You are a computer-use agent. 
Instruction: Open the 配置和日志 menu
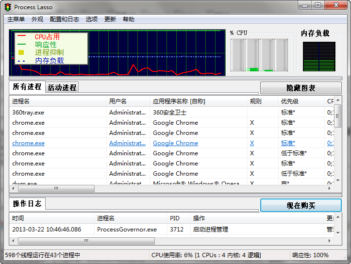[x=65, y=19]
